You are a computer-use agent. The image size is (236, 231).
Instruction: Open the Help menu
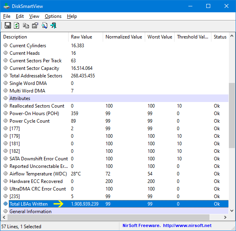[x=72, y=16]
